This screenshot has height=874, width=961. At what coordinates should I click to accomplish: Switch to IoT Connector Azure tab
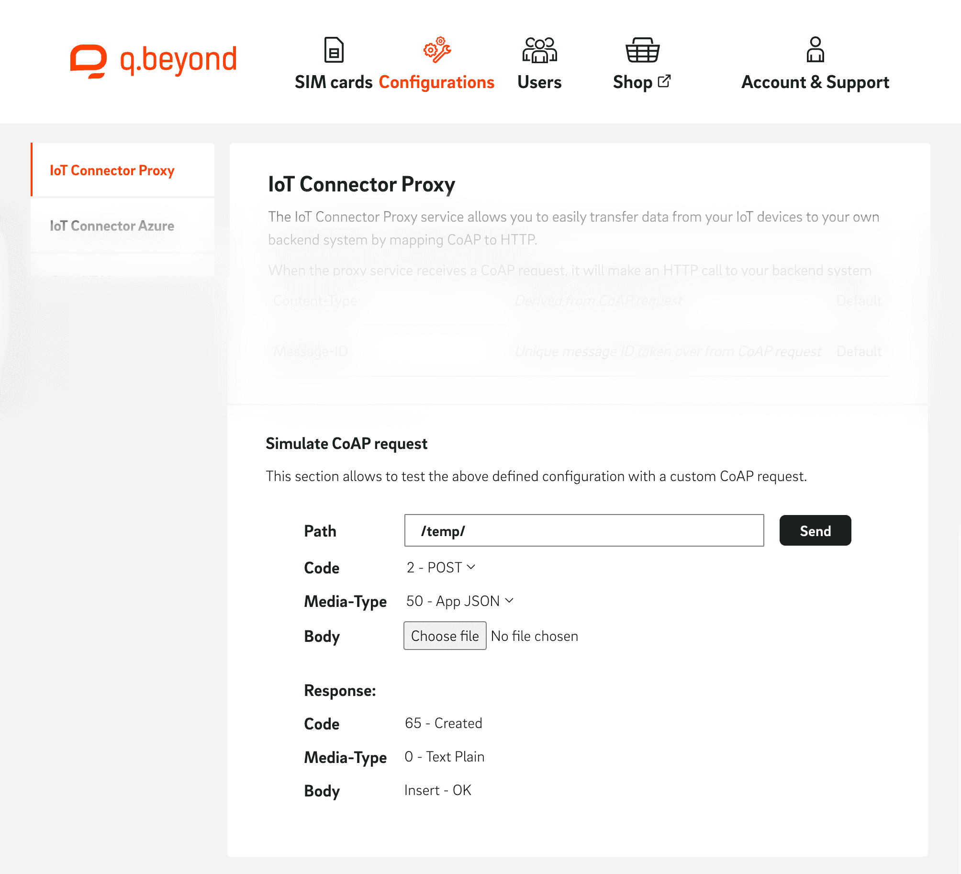pyautogui.click(x=112, y=226)
